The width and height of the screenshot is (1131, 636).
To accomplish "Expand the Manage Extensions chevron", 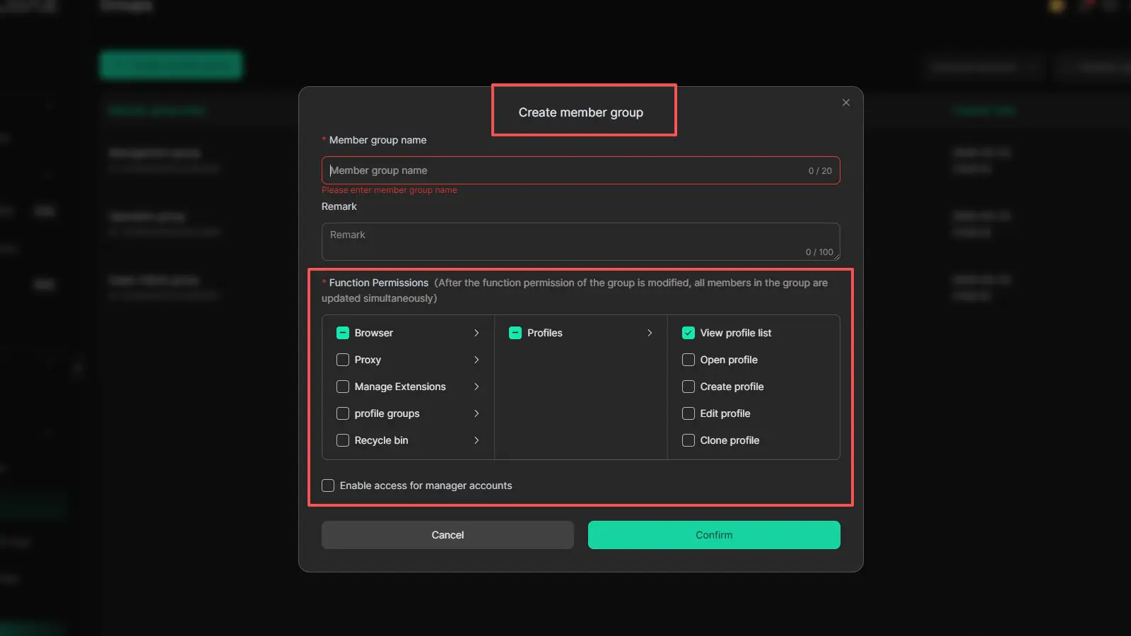I will [476, 387].
